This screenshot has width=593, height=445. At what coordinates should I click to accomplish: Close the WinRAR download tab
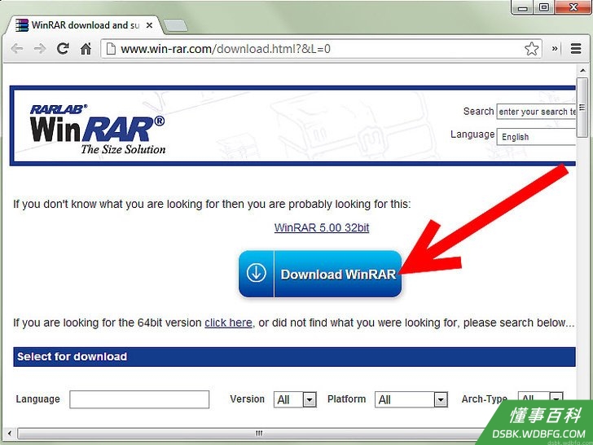(149, 25)
